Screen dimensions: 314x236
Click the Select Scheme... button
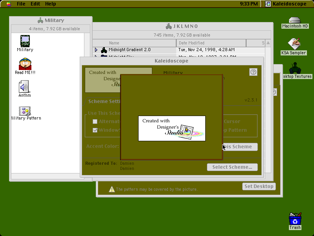232,167
